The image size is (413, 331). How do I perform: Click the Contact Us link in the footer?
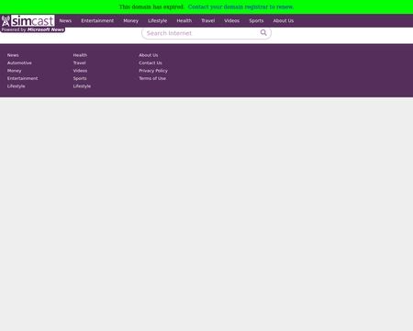click(x=151, y=63)
